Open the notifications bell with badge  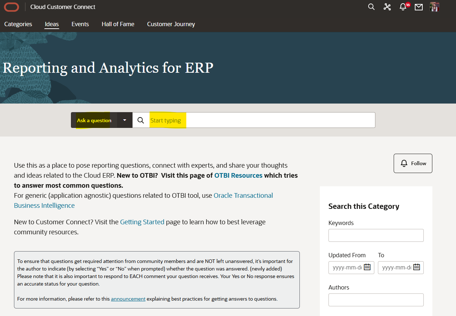tap(404, 6)
